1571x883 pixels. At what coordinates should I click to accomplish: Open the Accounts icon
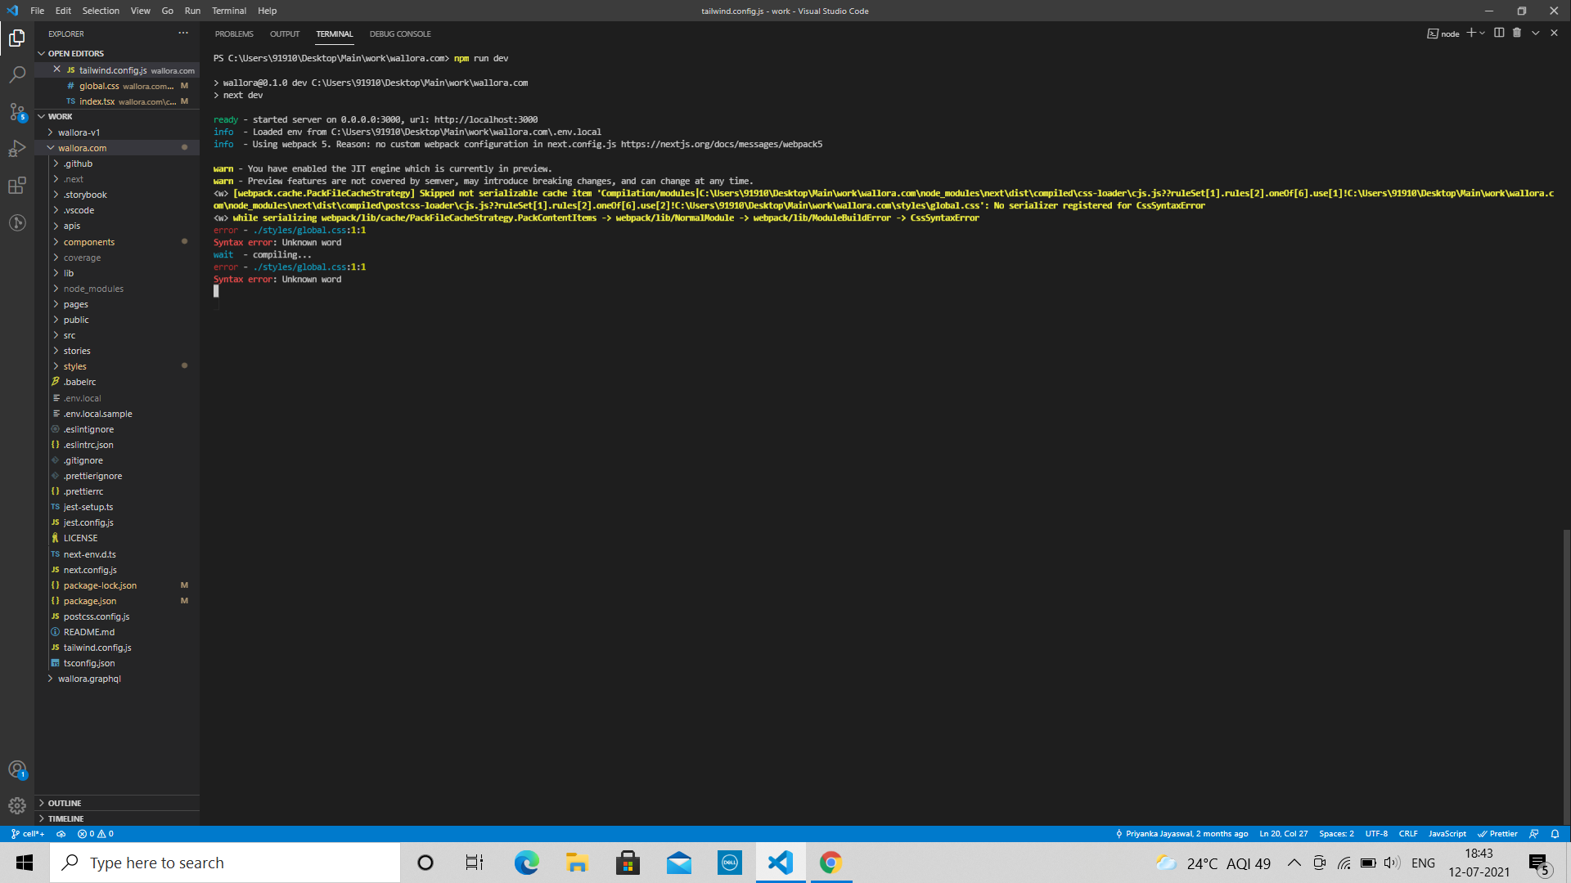pyautogui.click(x=17, y=769)
